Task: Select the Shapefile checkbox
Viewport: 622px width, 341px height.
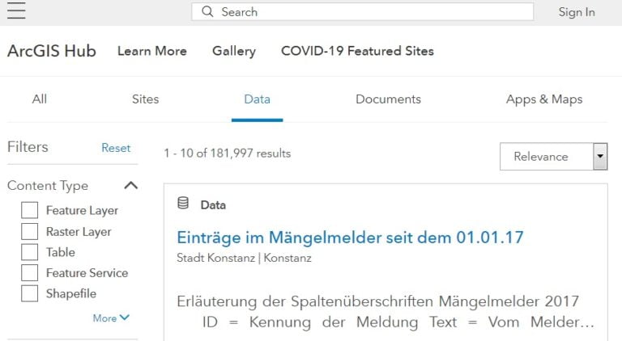Action: [x=30, y=294]
